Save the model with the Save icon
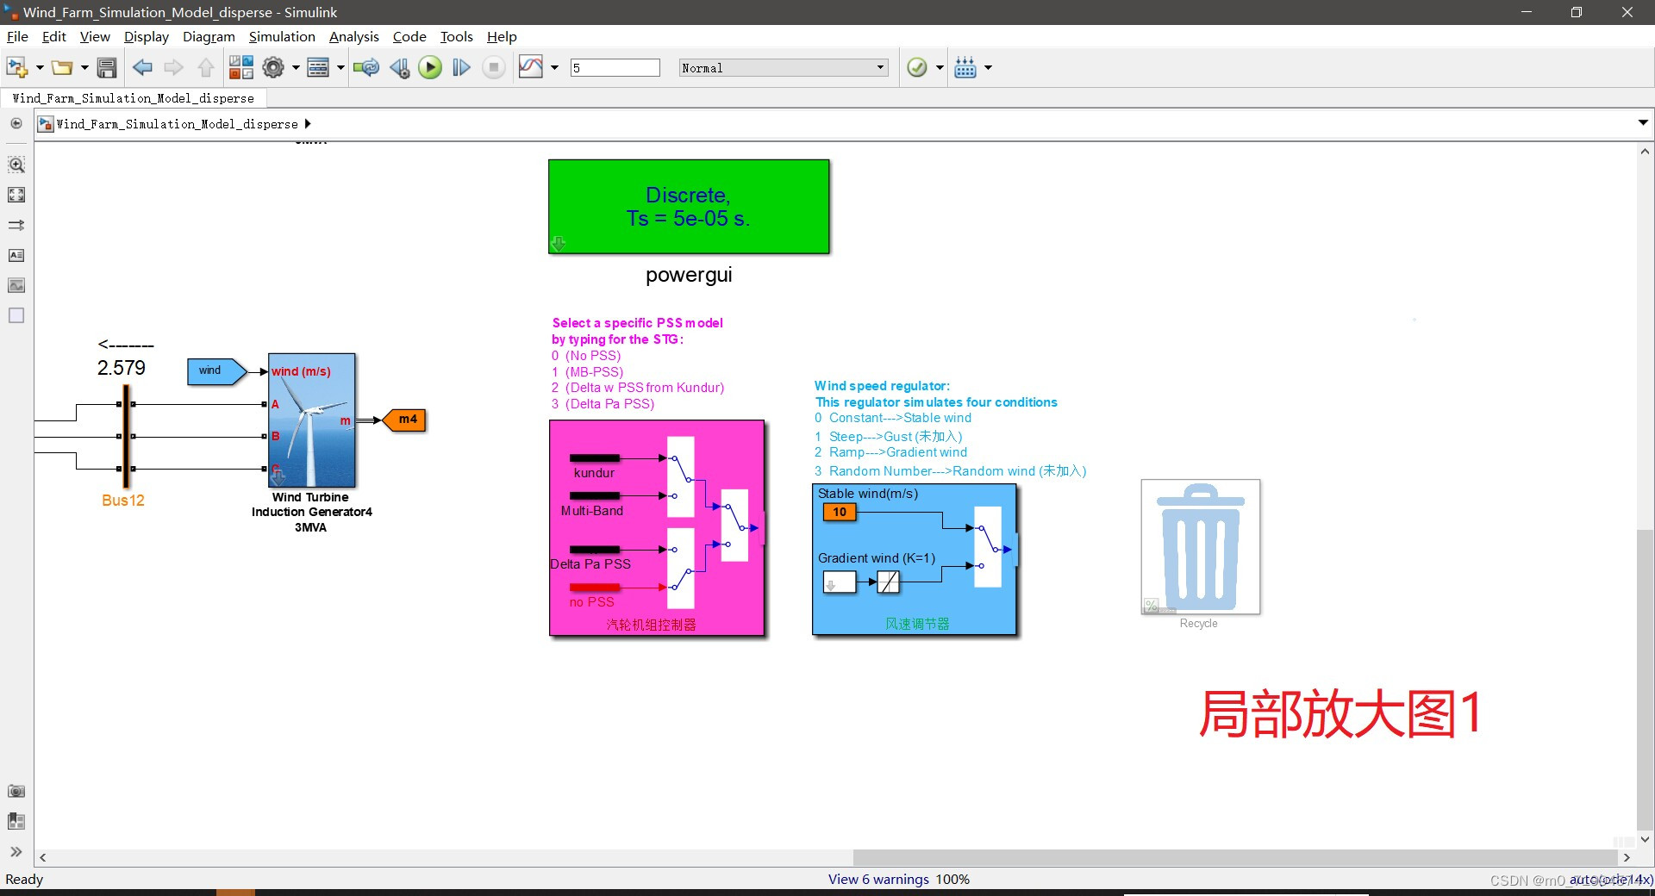The width and height of the screenshot is (1655, 896). coord(107,67)
